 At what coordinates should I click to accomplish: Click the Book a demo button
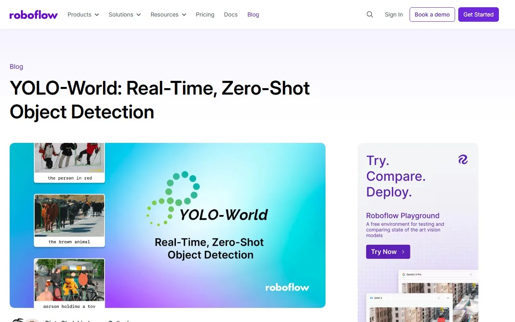(432, 14)
